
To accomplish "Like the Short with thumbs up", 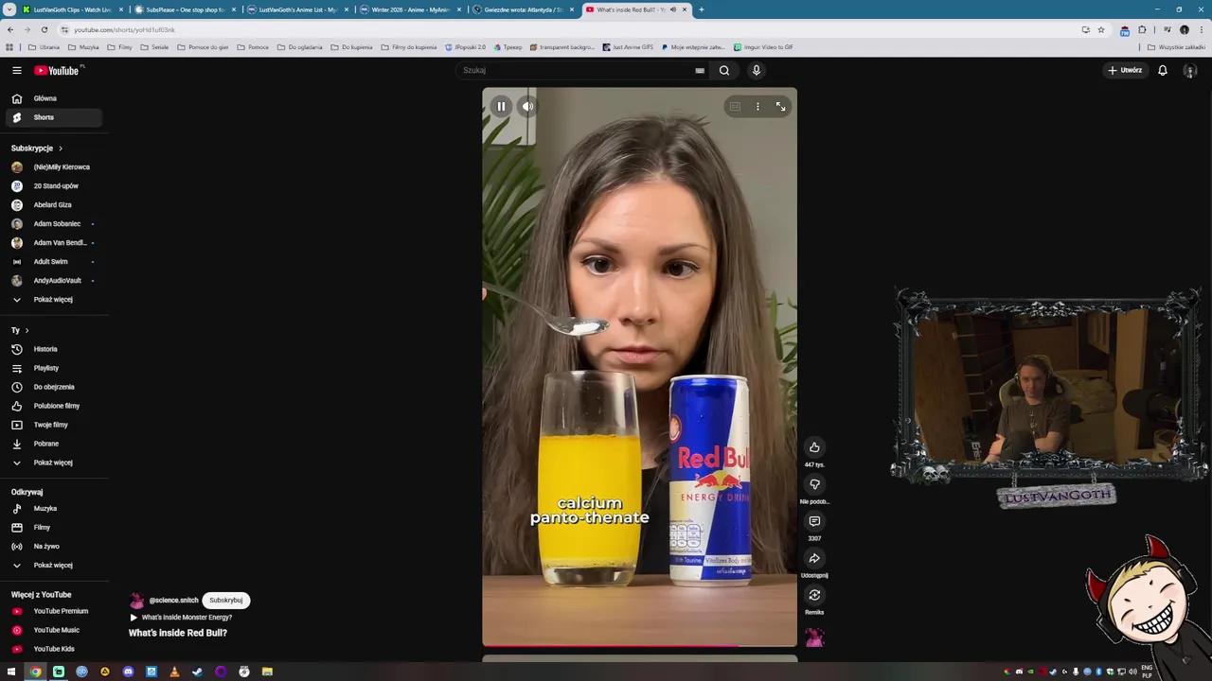I will tap(814, 447).
